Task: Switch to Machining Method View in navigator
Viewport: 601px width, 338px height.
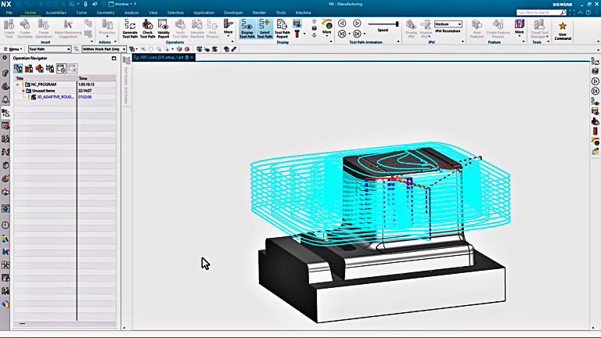Action: [50, 69]
